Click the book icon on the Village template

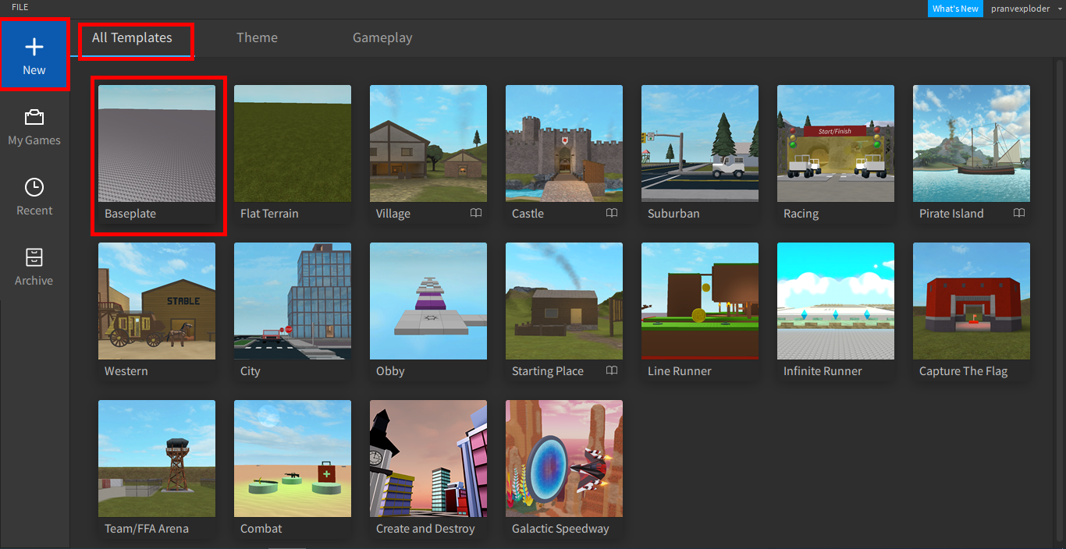coord(476,213)
